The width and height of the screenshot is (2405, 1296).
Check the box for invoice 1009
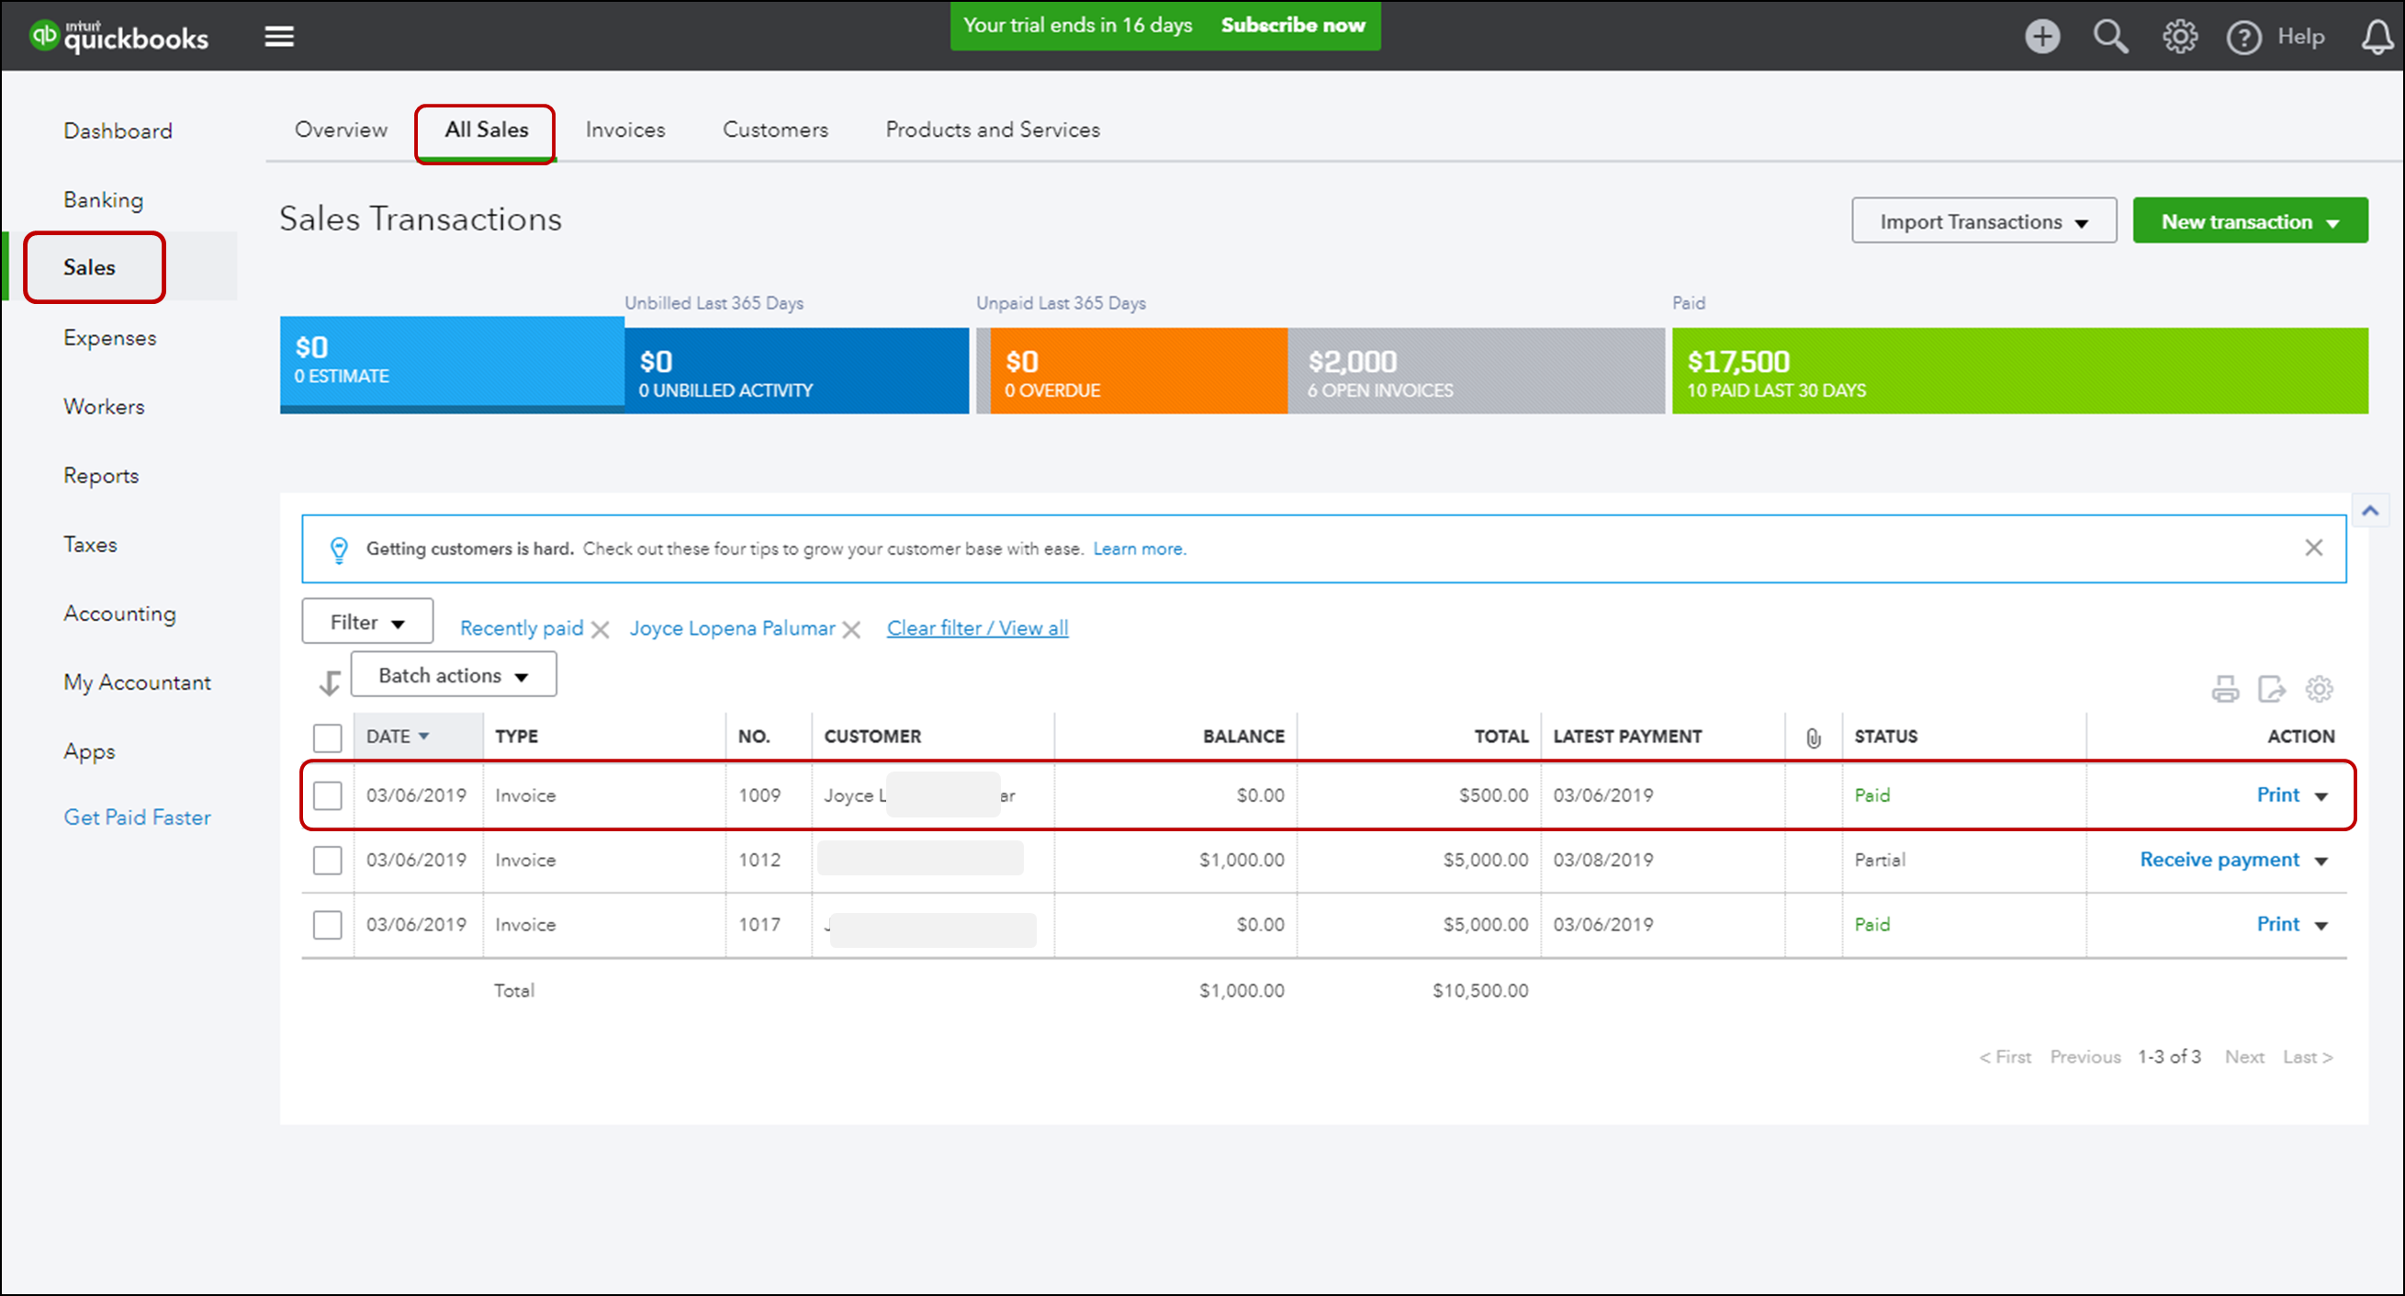(327, 795)
